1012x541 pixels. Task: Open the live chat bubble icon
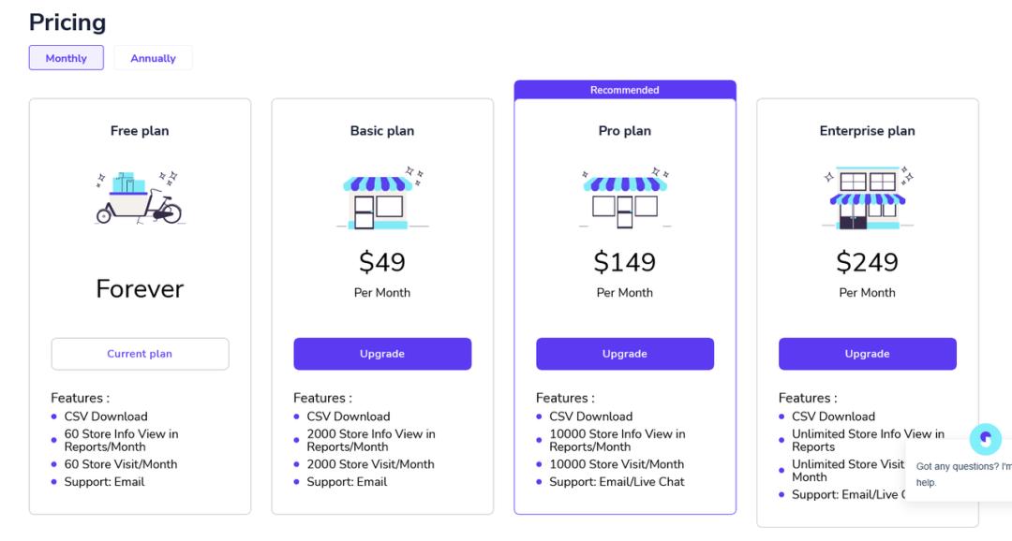coord(985,438)
